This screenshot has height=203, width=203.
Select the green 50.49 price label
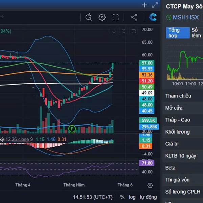147,87
